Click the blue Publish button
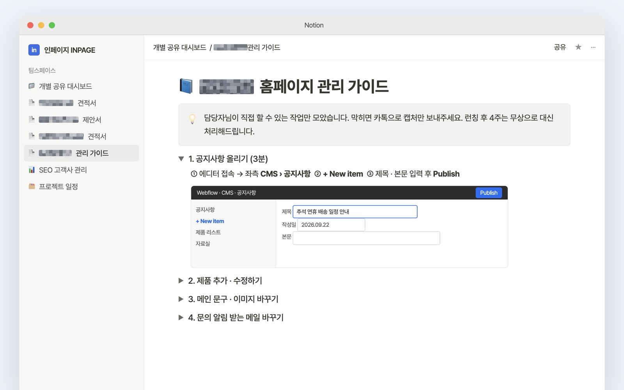 tap(489, 192)
